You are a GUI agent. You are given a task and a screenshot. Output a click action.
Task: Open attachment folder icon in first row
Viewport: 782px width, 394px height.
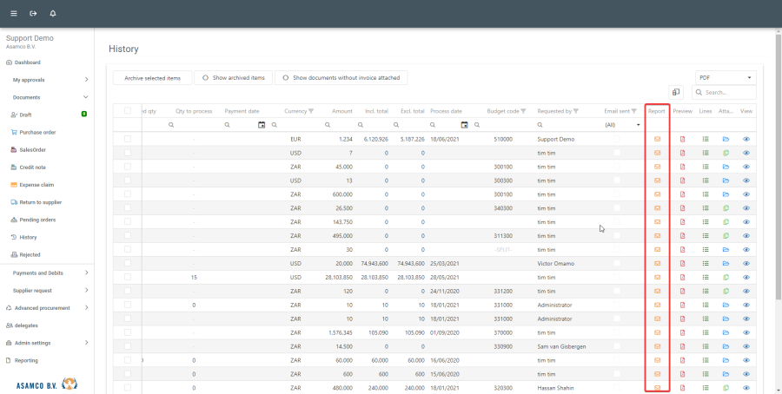click(726, 139)
